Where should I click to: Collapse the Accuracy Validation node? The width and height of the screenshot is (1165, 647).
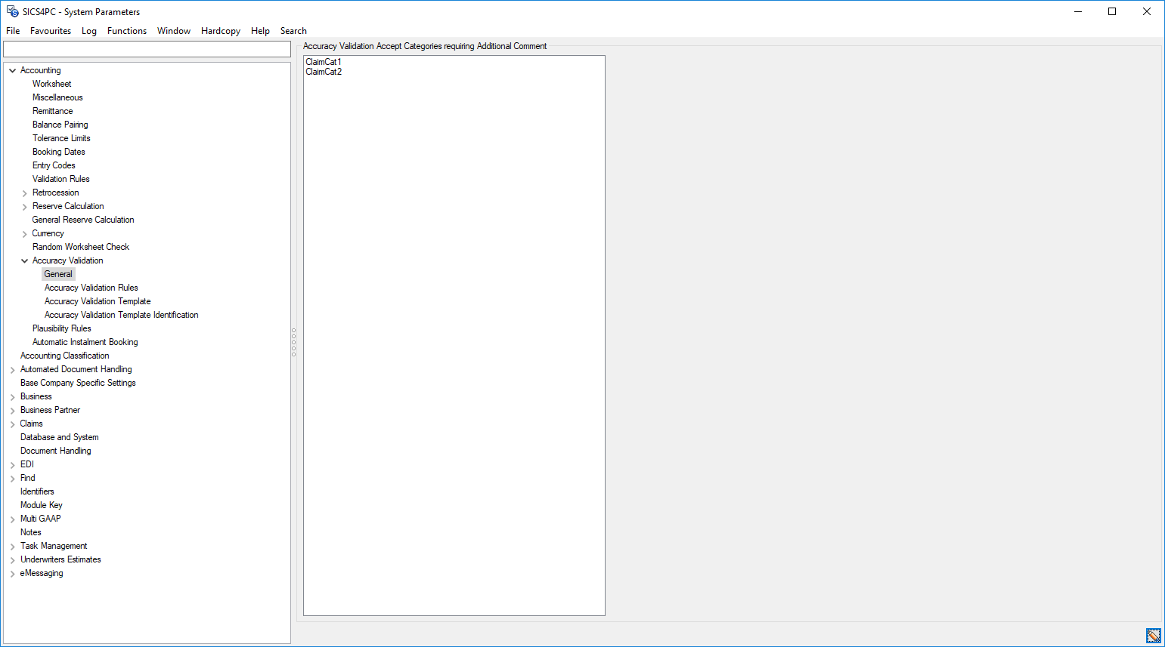[x=24, y=260]
